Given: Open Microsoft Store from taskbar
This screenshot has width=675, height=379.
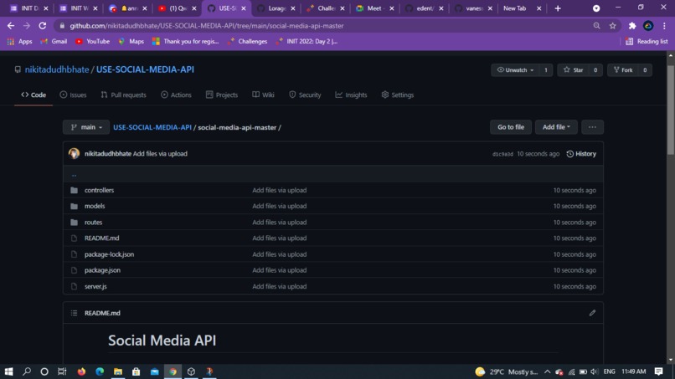Looking at the screenshot, I should pyautogui.click(x=136, y=371).
